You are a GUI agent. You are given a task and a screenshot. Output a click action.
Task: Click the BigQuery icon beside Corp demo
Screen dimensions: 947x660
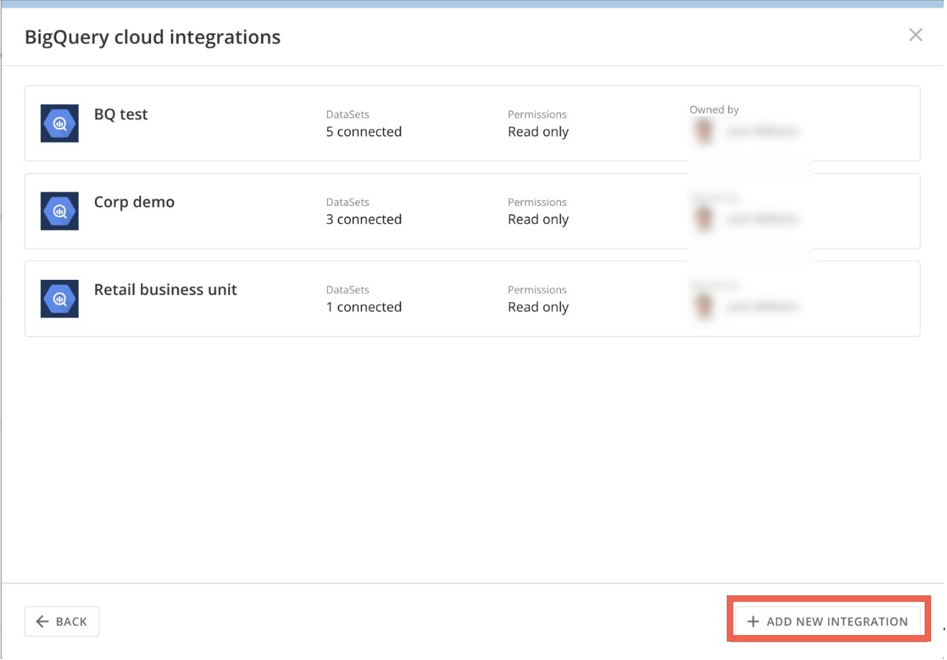pyautogui.click(x=59, y=211)
